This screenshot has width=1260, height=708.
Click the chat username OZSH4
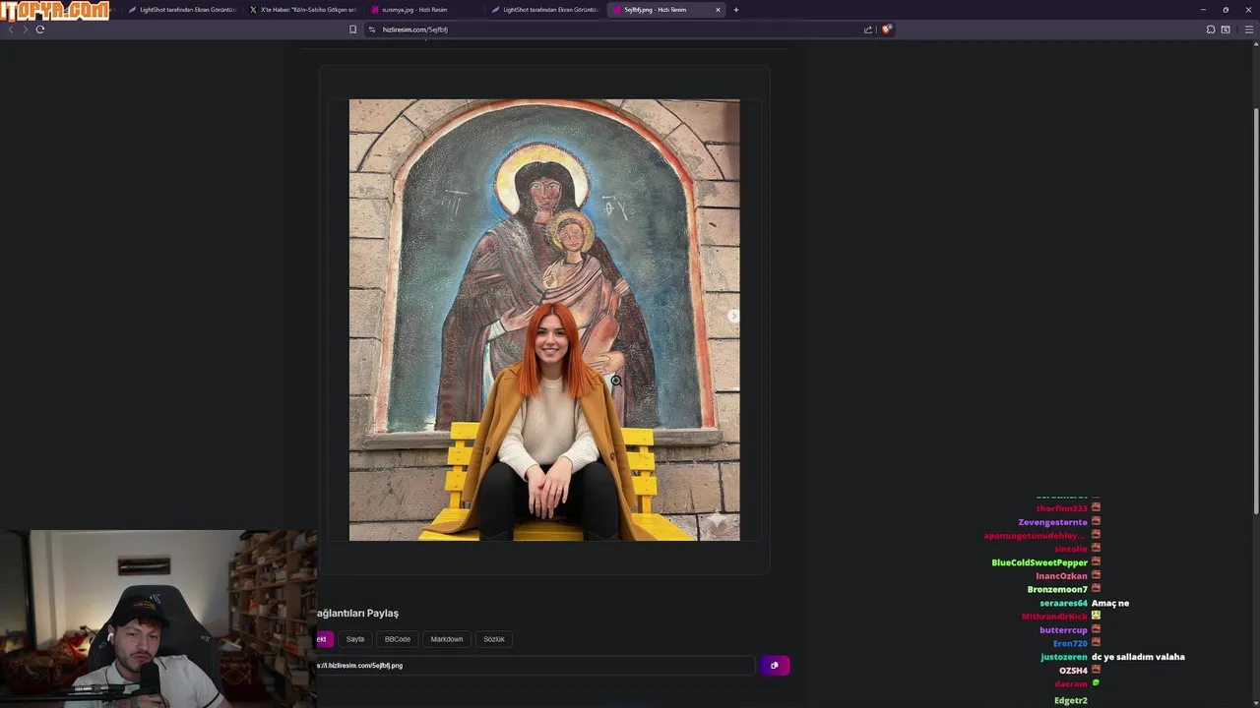[1073, 671]
